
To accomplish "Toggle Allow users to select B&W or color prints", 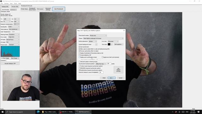I will [x=80, y=49].
